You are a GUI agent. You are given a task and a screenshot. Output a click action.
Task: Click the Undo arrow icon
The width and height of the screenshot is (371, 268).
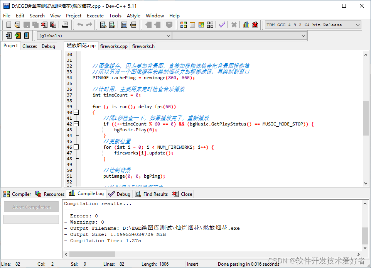coord(81,24)
